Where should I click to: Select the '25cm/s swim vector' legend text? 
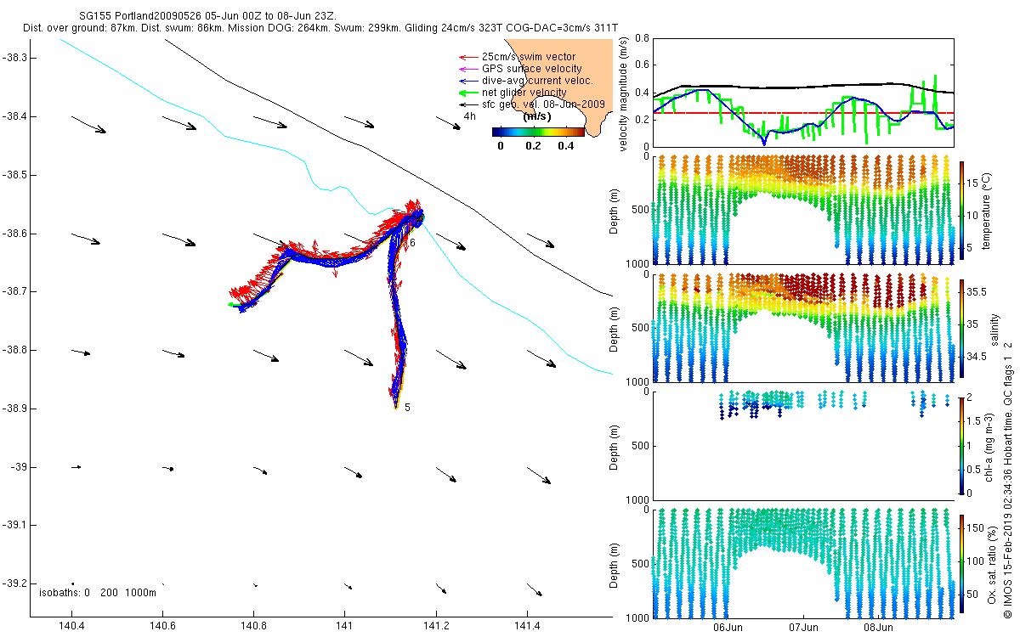pyautogui.click(x=528, y=57)
